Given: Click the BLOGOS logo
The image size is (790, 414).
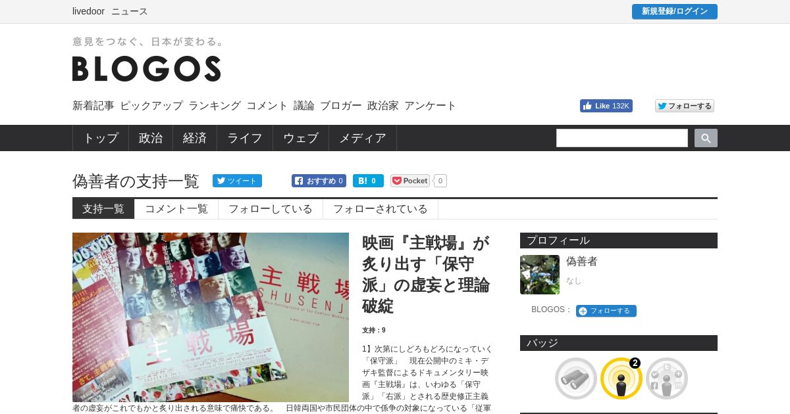Looking at the screenshot, I should (x=147, y=68).
